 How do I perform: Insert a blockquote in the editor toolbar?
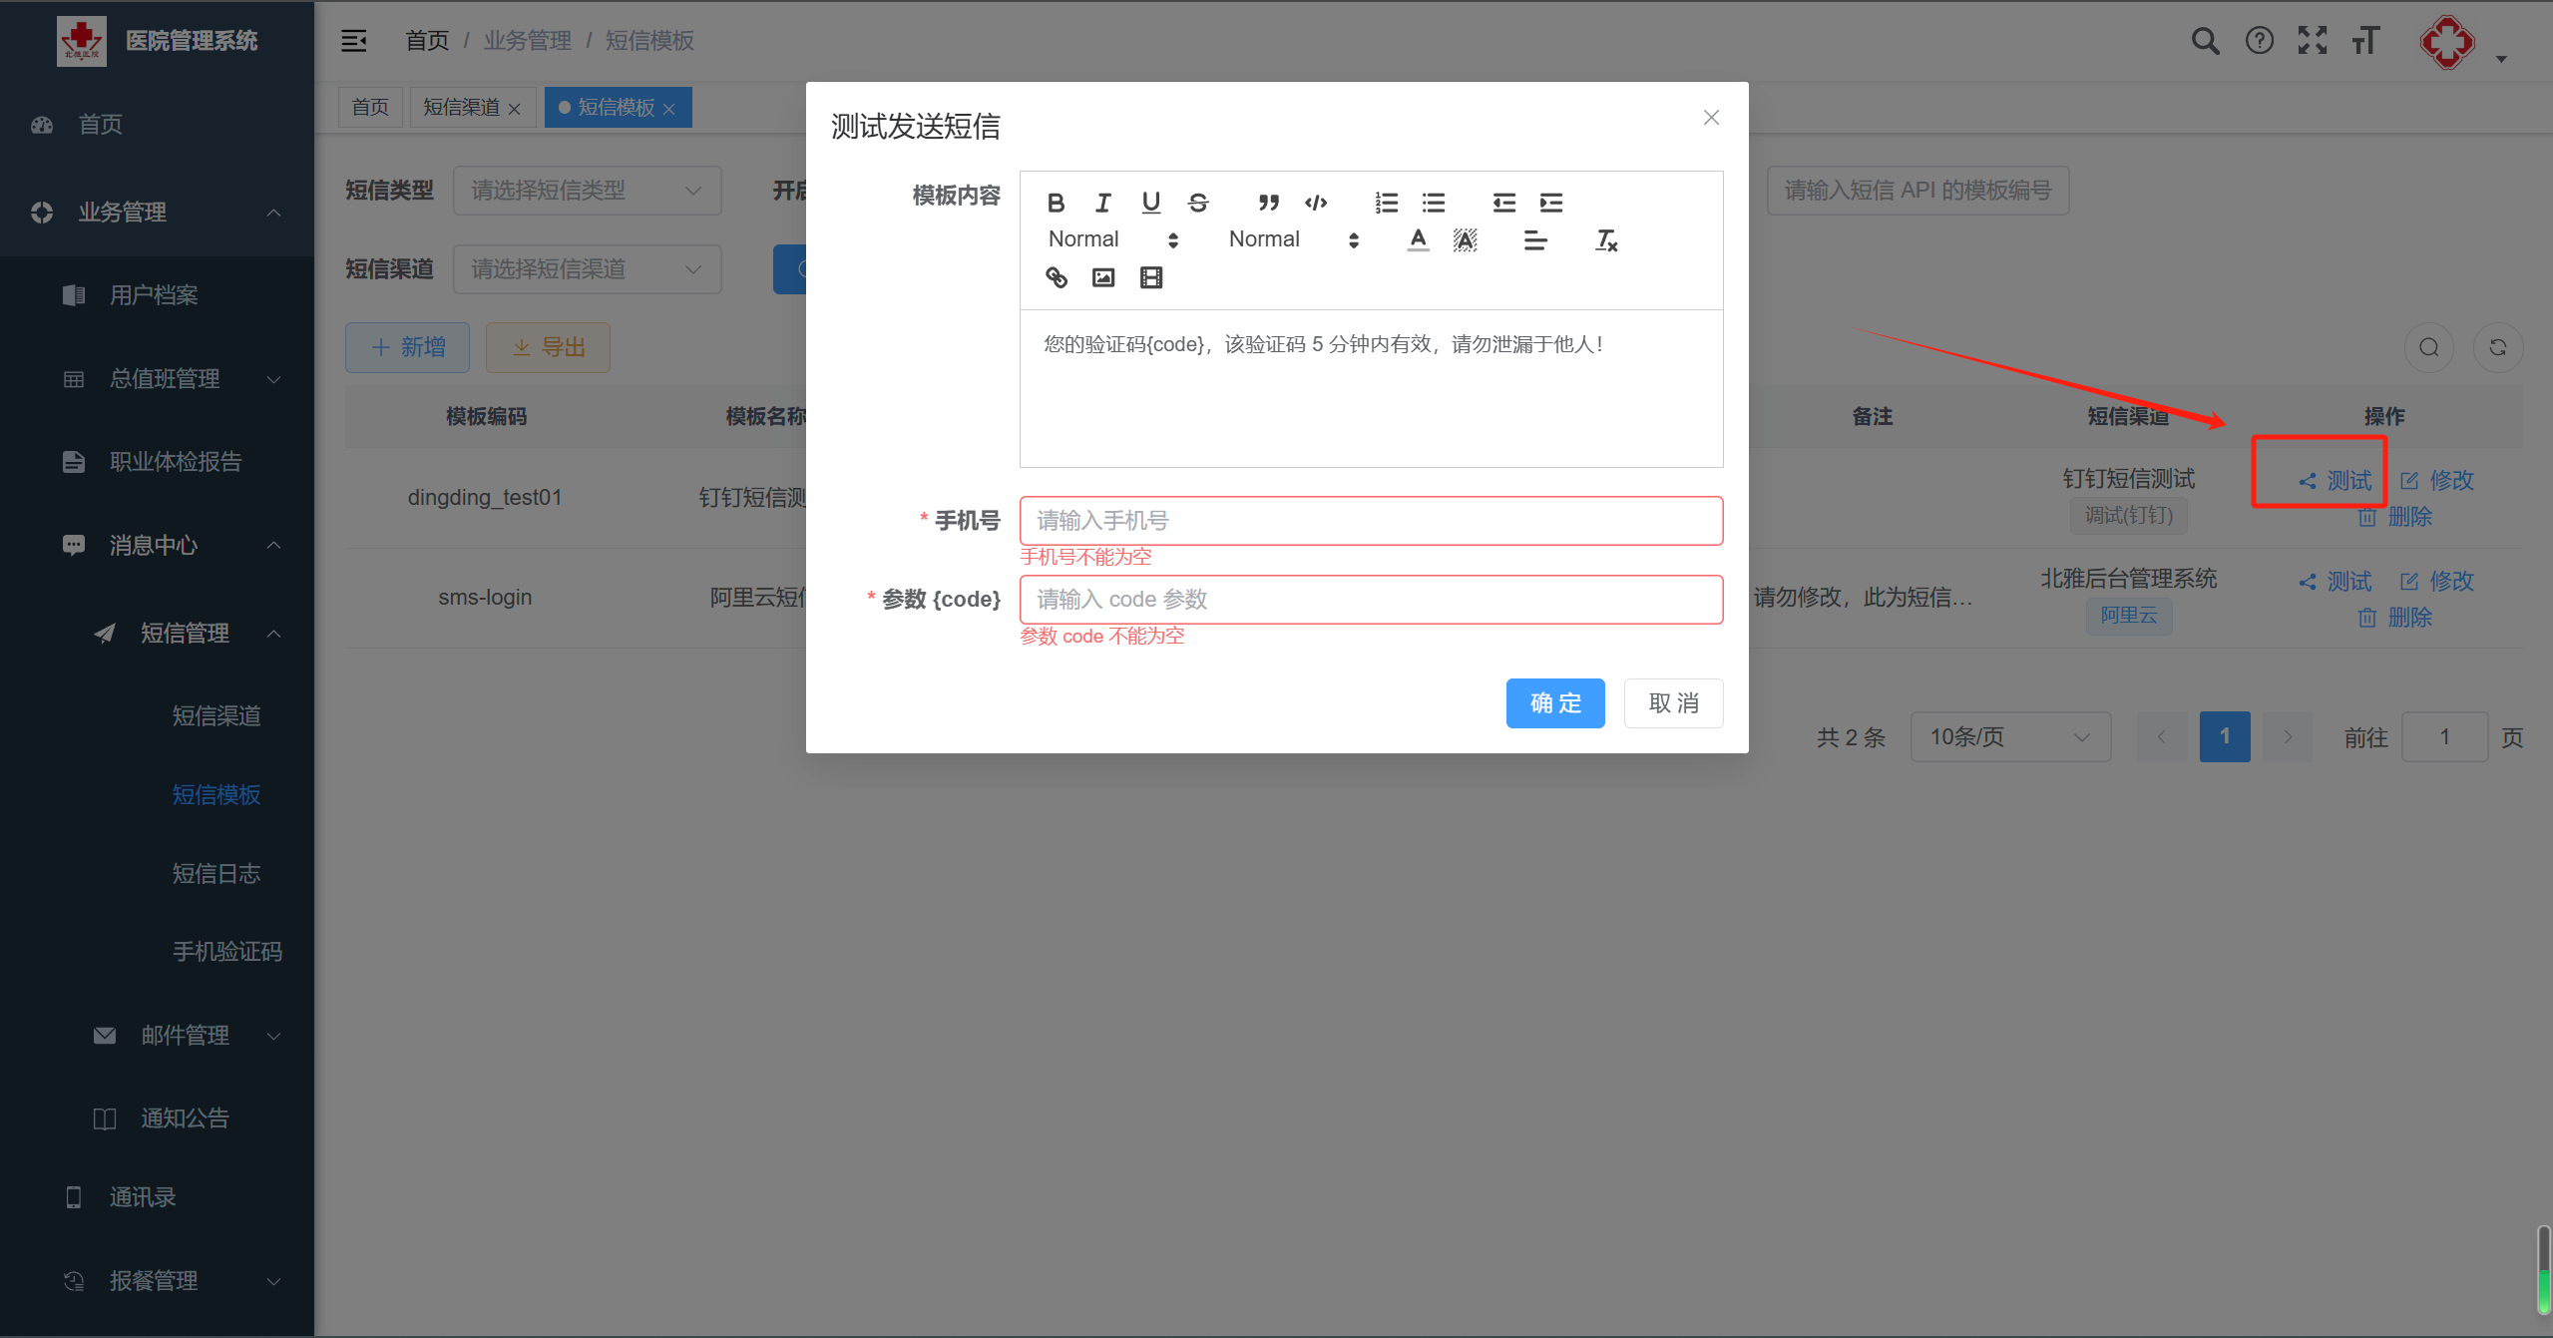1268,203
